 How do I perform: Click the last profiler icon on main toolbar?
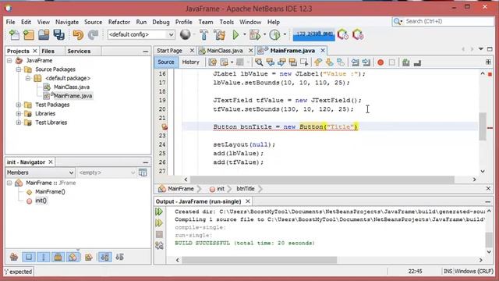tap(358, 34)
